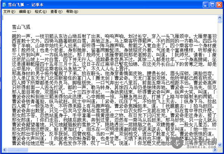Minimize the 雪山飞狐 Notepad window
The height and width of the screenshot is (154, 224).
(206, 5)
